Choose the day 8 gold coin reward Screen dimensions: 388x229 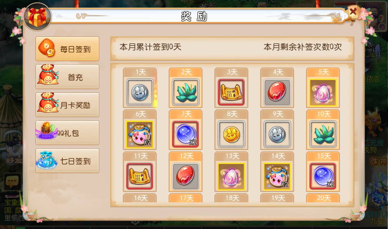point(231,134)
